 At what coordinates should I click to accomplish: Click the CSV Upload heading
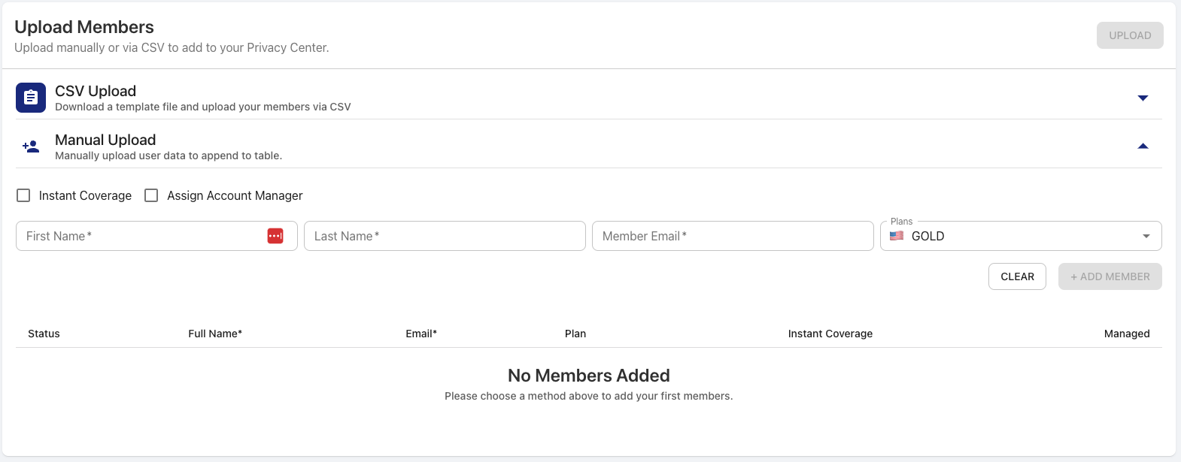96,91
